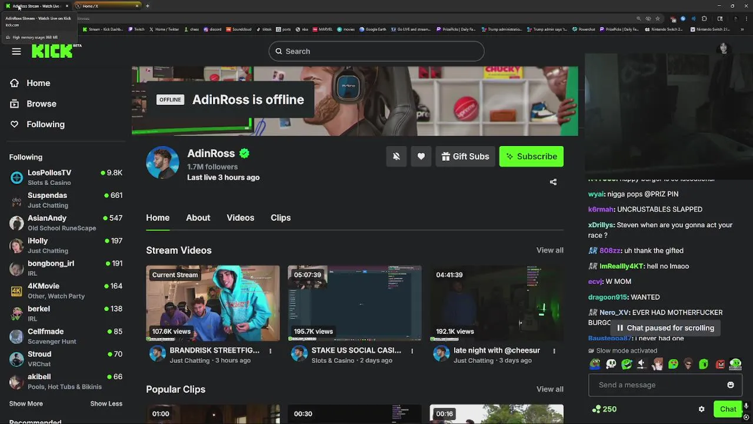Click the green Chat send button

(x=728, y=409)
